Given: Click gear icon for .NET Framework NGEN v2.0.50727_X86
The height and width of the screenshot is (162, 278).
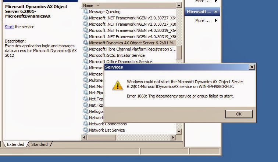Looking at the screenshot, I should point(86,24).
